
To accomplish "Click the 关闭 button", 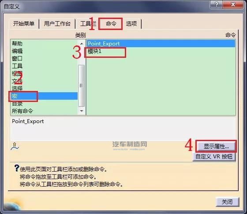I will pos(227,202).
